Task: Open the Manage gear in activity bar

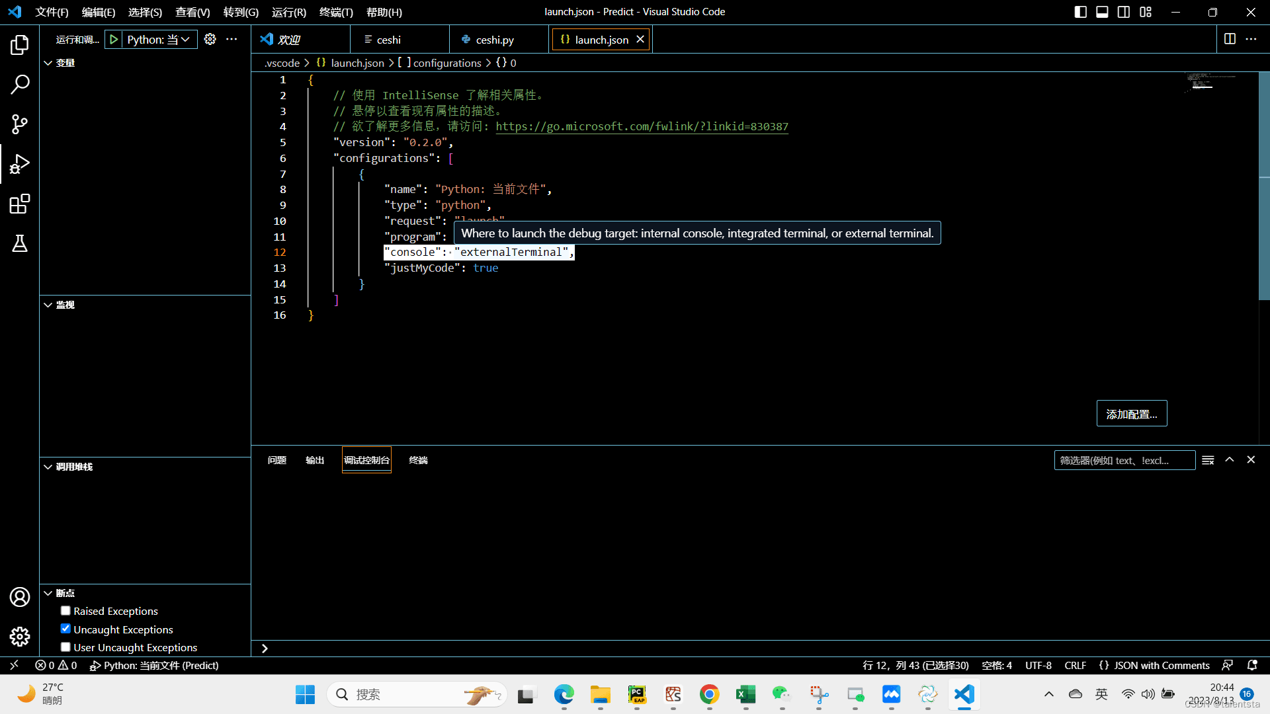Action: pos(20,636)
